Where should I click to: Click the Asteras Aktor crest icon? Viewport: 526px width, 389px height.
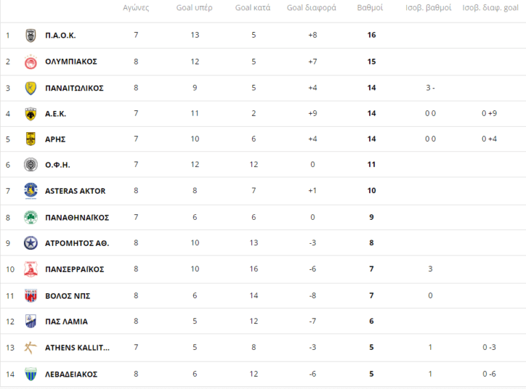click(30, 190)
